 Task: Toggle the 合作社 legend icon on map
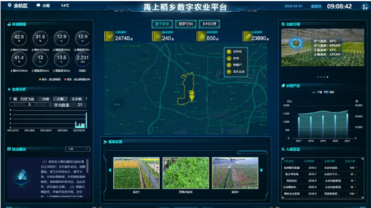click(229, 52)
